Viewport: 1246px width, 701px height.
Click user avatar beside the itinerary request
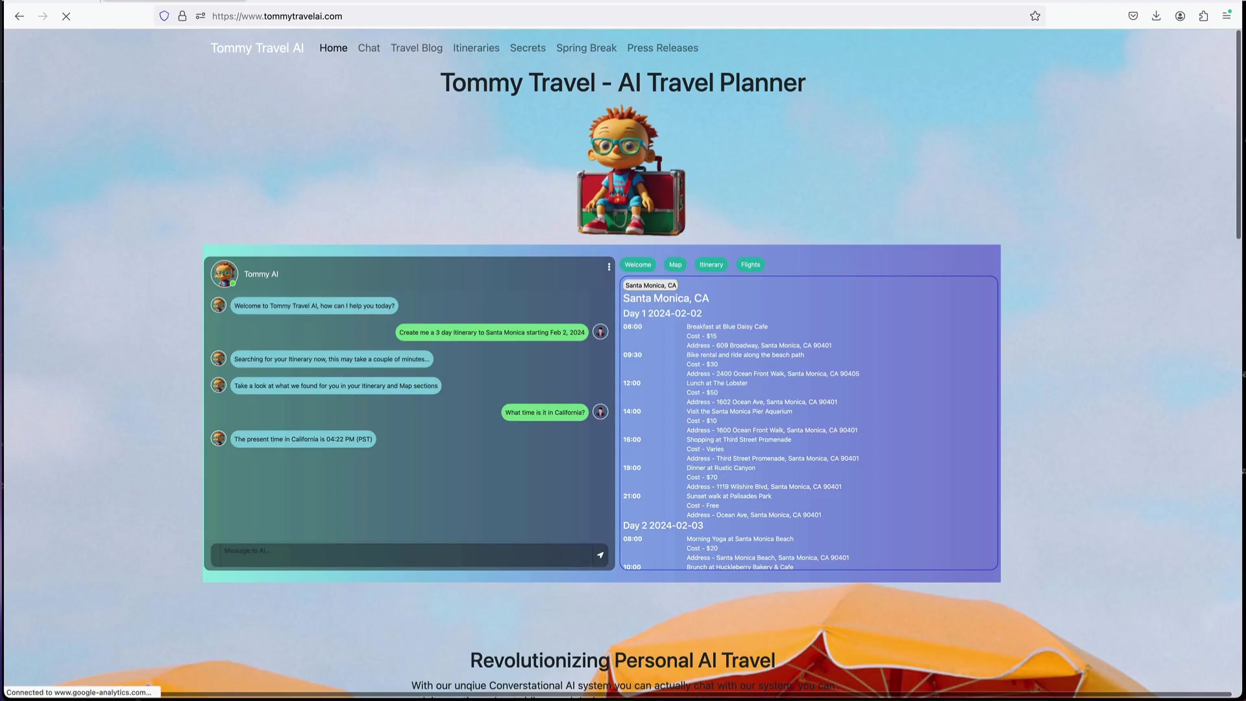point(600,332)
